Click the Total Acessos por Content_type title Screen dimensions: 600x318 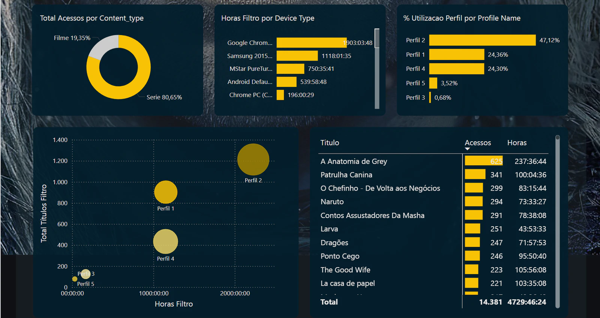[x=92, y=18]
